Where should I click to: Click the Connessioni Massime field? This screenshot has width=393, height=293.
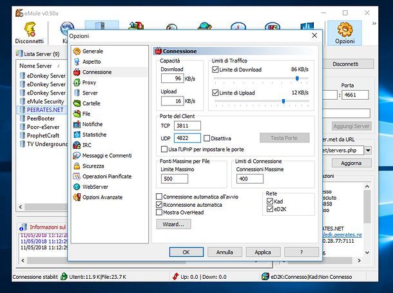[x=250, y=179]
